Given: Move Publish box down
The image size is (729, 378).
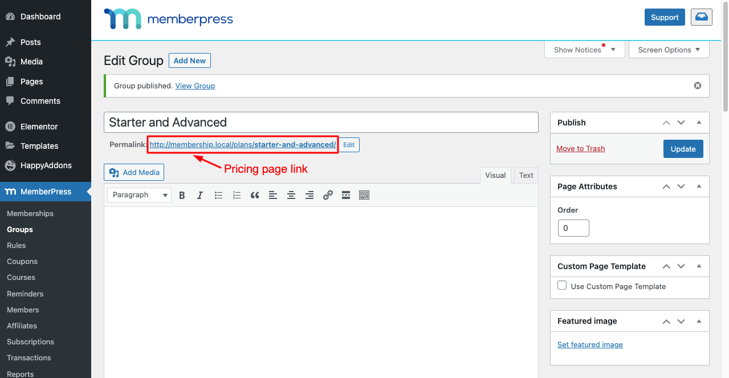Looking at the screenshot, I should click(x=681, y=123).
